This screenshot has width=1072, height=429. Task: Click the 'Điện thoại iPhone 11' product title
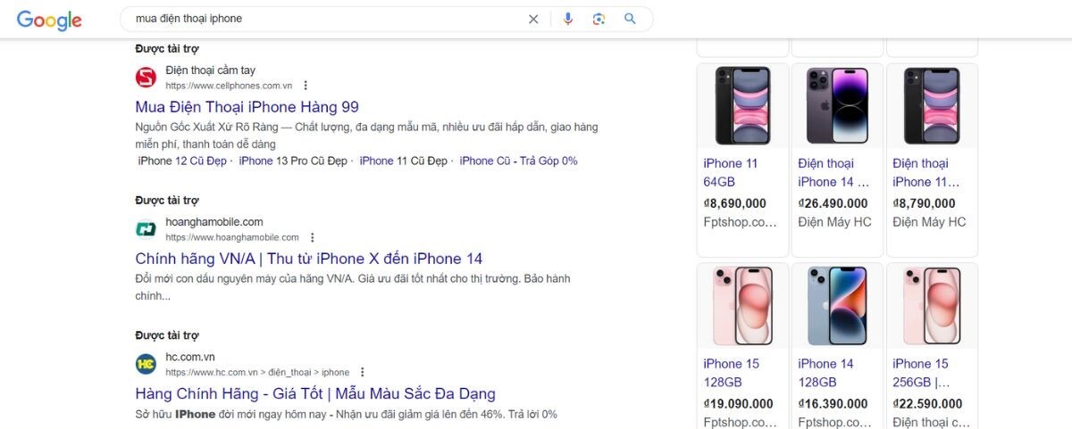(x=926, y=173)
